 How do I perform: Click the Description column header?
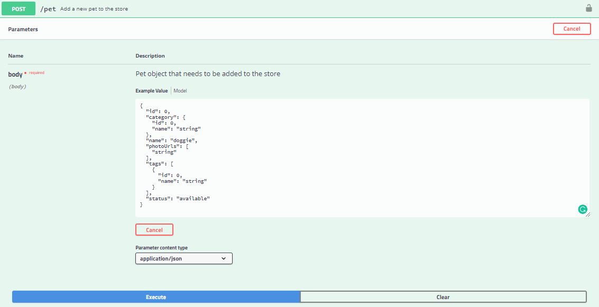[x=150, y=56]
